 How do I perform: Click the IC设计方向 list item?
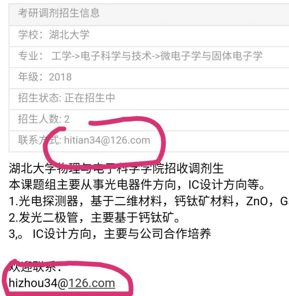click(110, 234)
